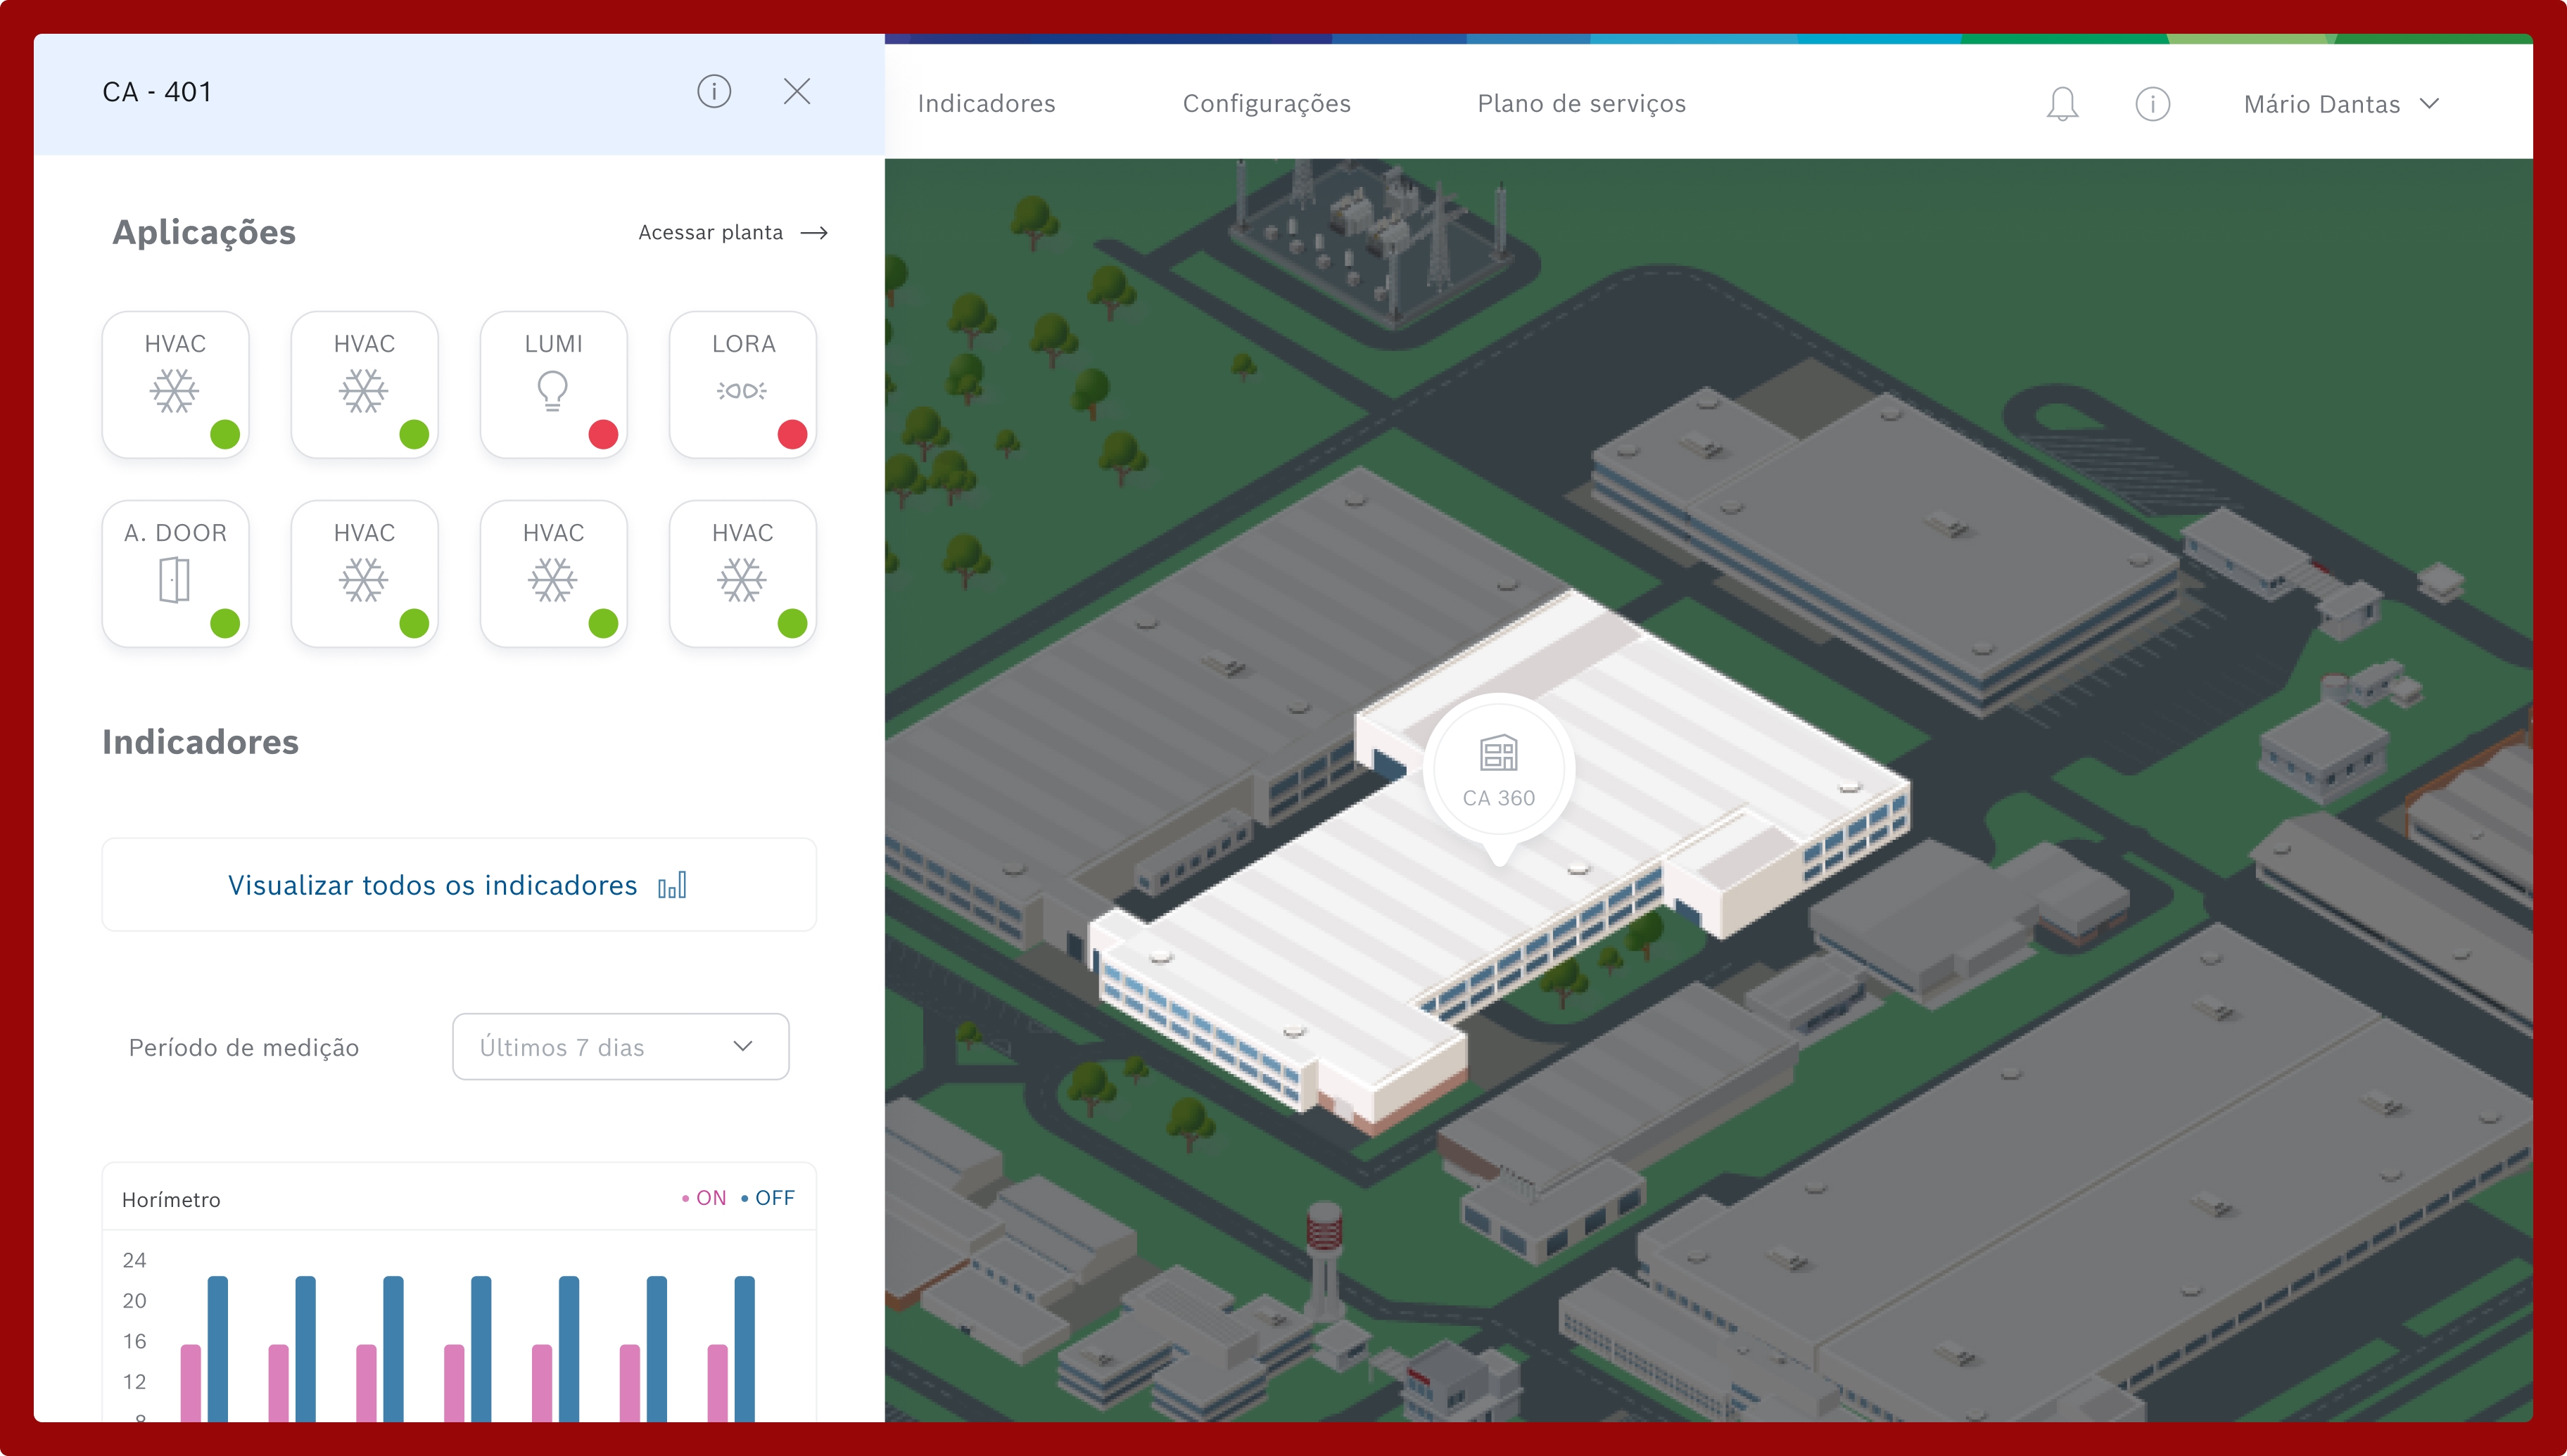Image resolution: width=2567 pixels, height=1456 pixels.
Task: Click the info icon next to Mário Dantas
Action: tap(2152, 104)
